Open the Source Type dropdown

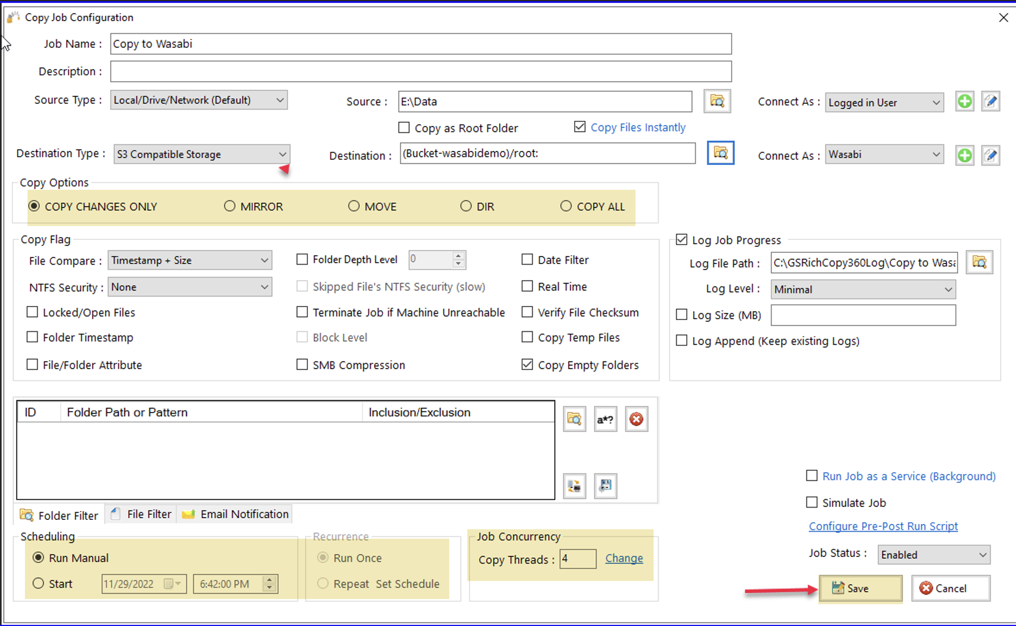(x=199, y=100)
